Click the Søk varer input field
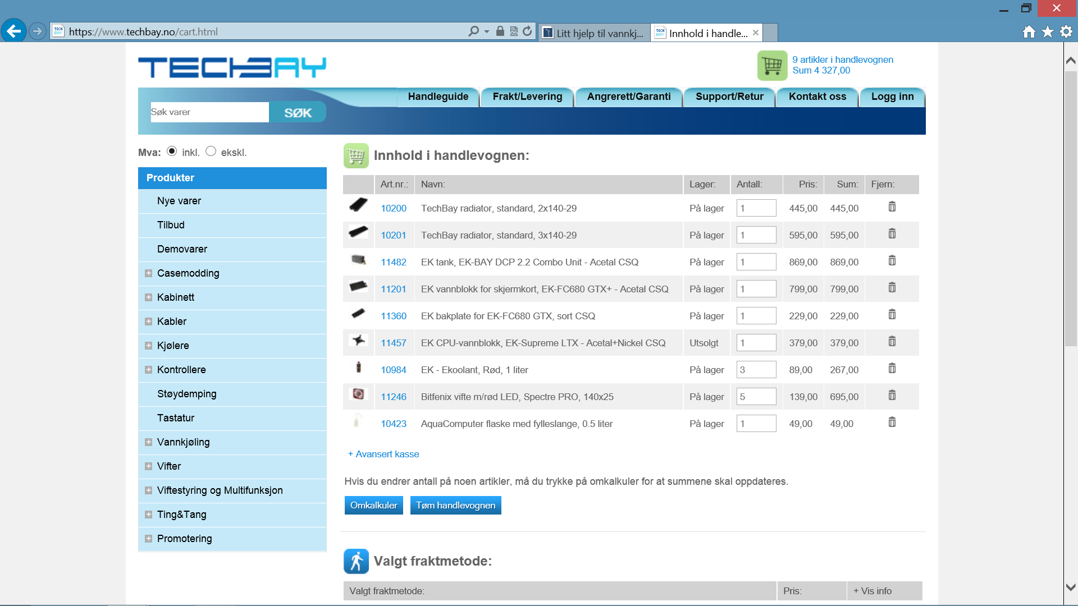 209,112
